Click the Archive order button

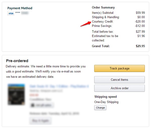click(x=119, y=88)
